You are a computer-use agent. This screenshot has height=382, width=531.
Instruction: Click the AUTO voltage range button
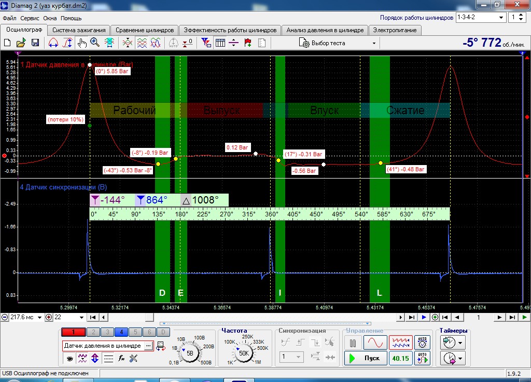click(x=422, y=343)
